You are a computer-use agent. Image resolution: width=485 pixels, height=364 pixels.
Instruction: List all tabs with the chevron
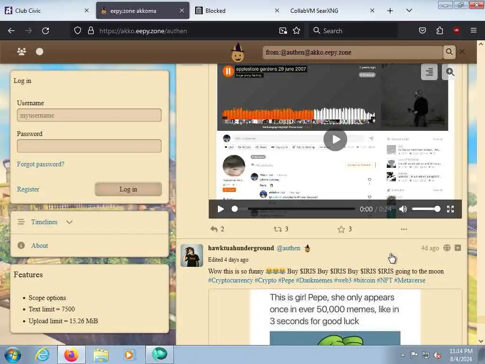click(x=409, y=10)
